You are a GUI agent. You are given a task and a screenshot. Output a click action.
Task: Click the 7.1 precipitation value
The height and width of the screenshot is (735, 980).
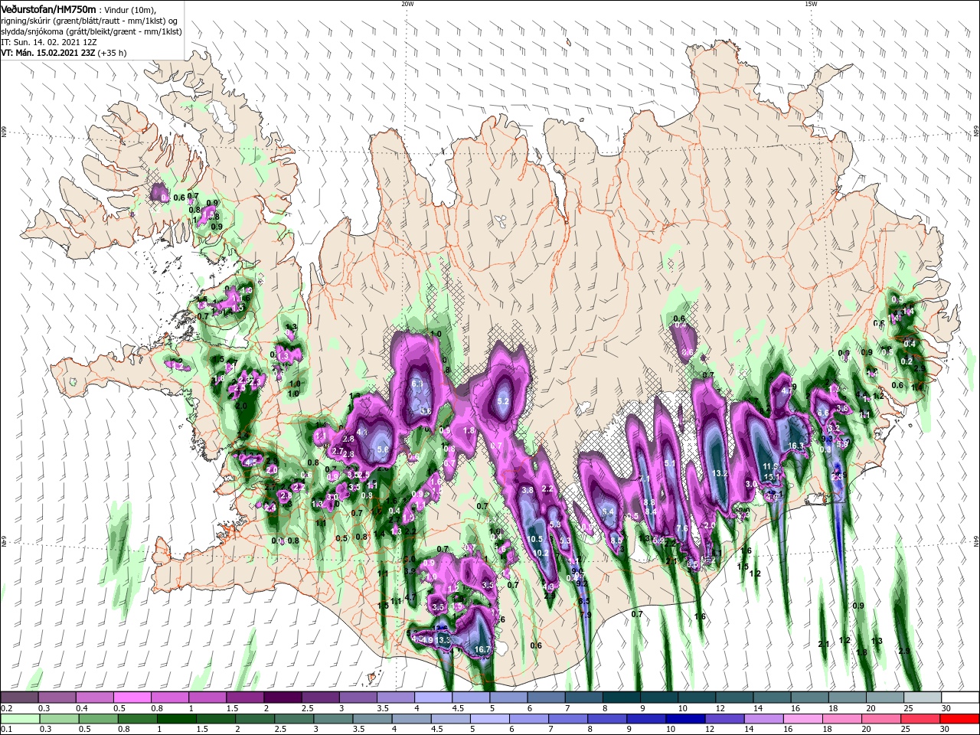tap(644, 479)
